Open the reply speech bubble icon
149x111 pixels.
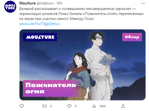pos(21,106)
